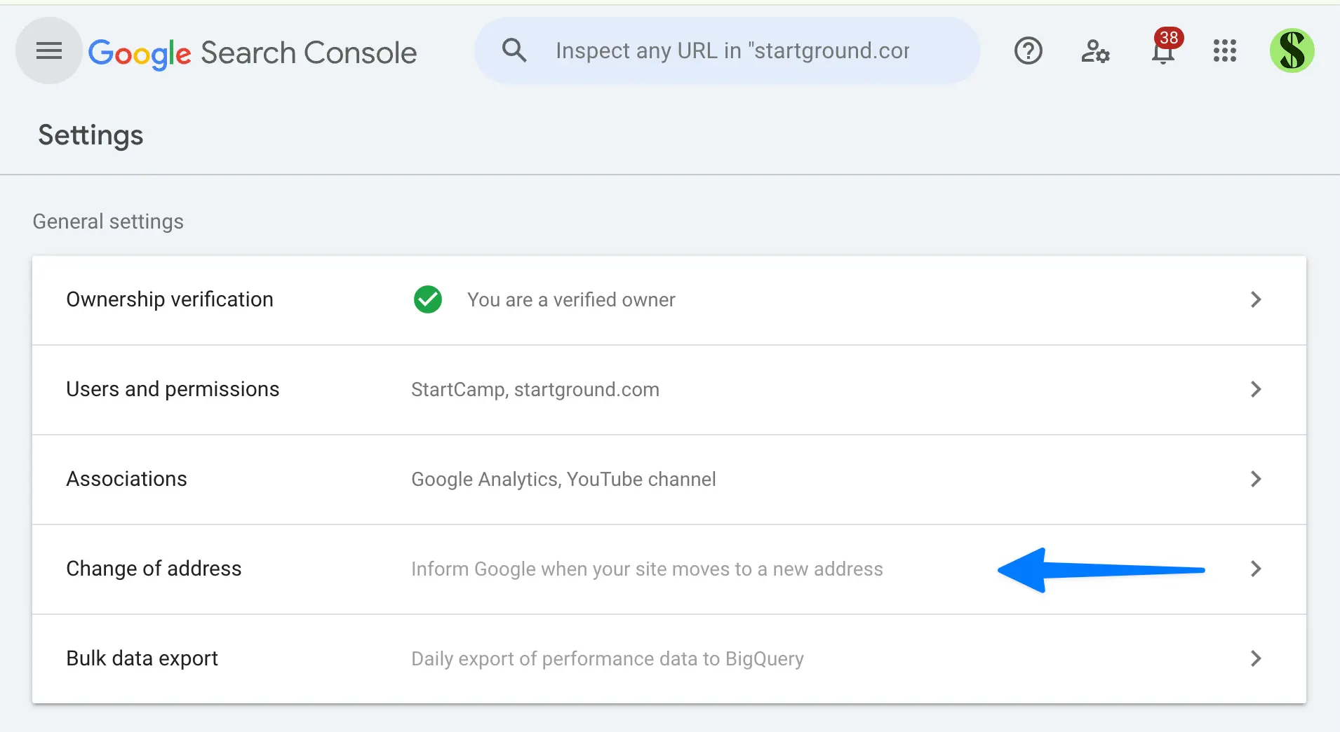This screenshot has width=1340, height=732.
Task: Open the Google apps grid
Action: [x=1225, y=50]
